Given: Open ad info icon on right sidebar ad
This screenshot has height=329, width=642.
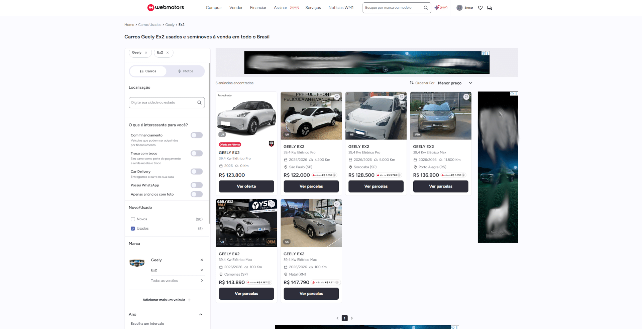Looking at the screenshot, I should [x=512, y=94].
